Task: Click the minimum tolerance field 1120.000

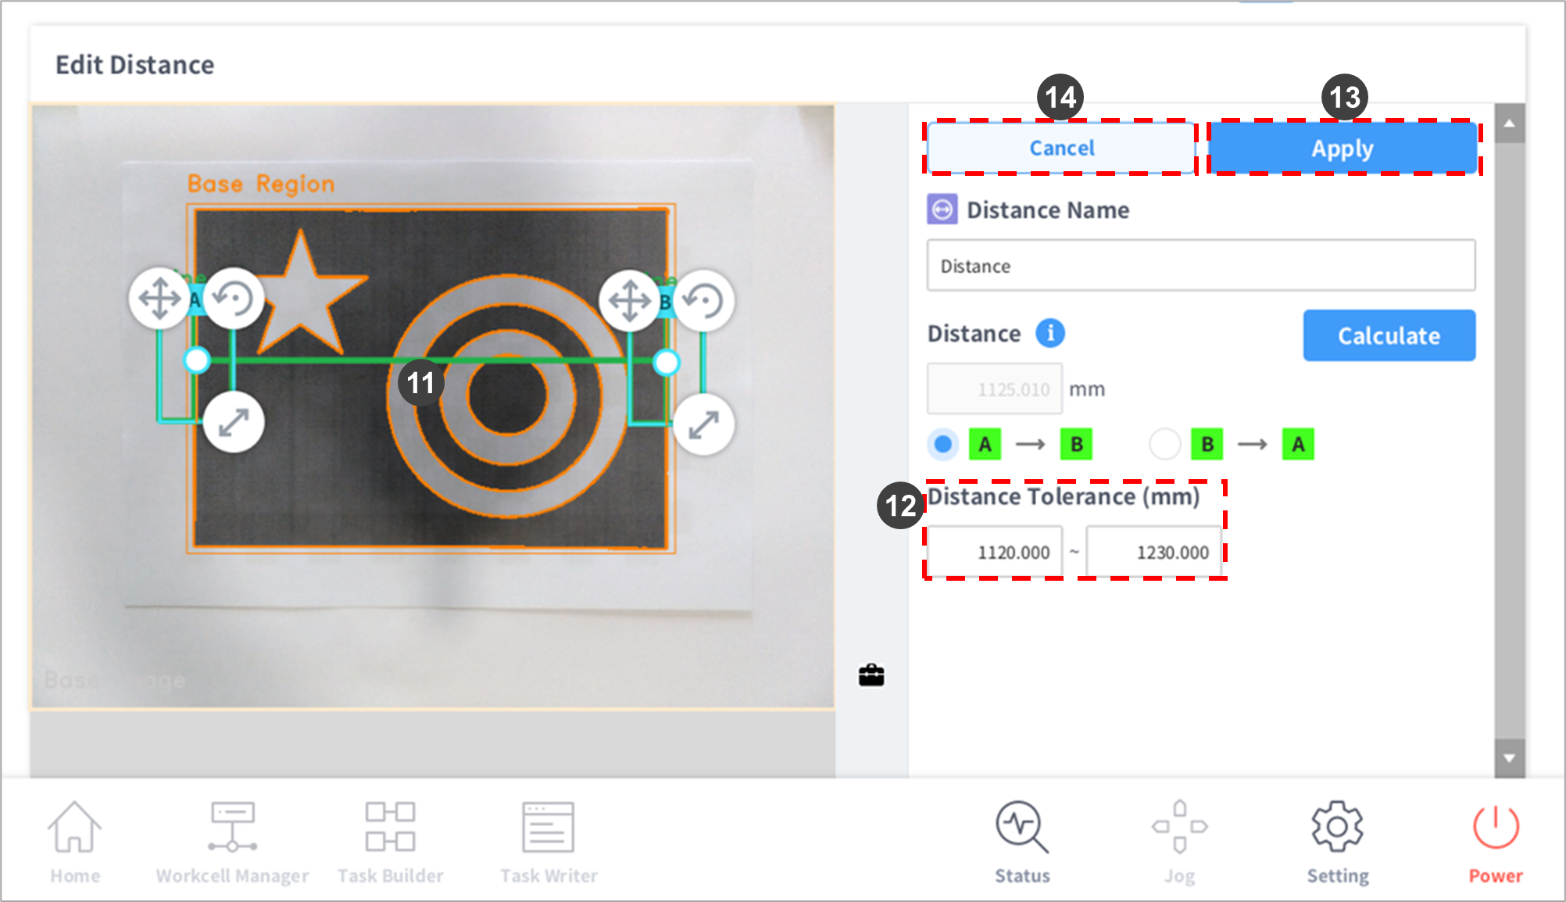Action: pyautogui.click(x=994, y=552)
